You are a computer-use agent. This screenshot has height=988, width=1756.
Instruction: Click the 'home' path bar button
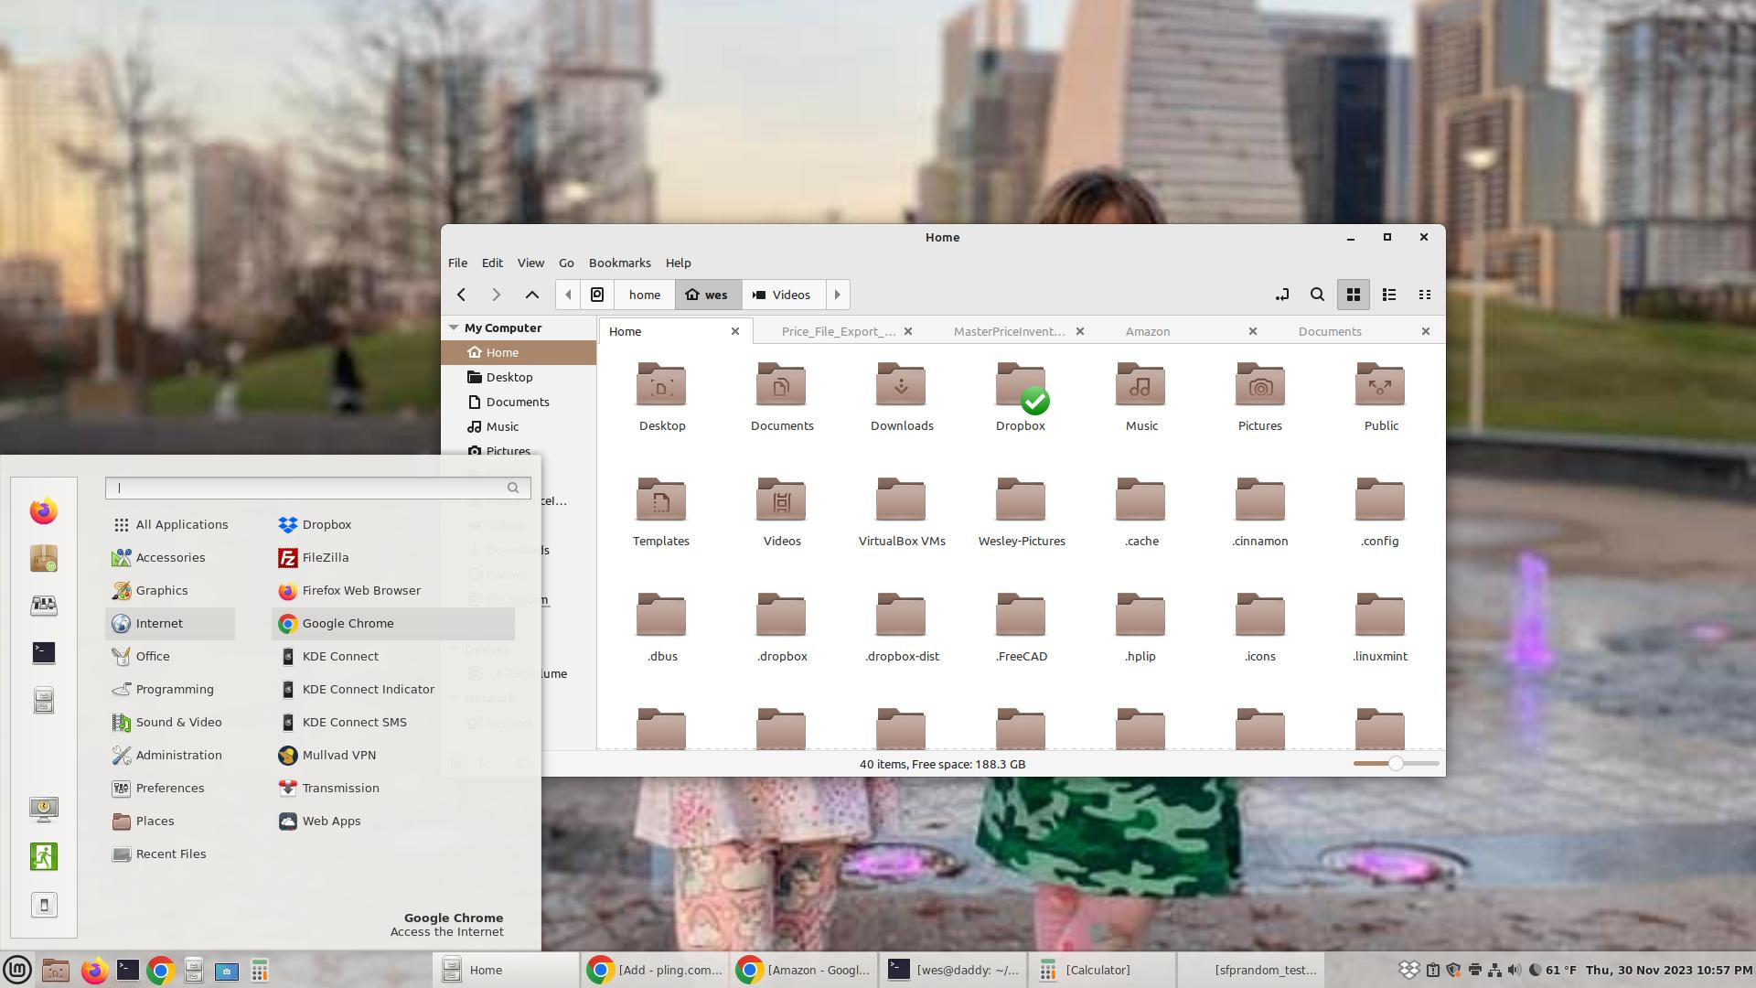645,295
